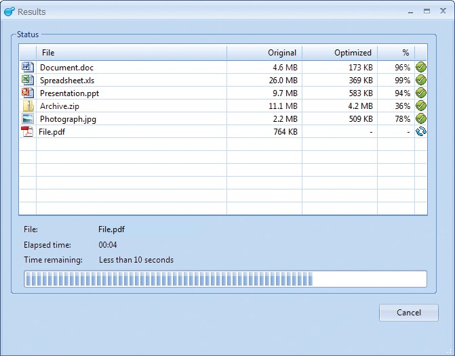This screenshot has width=455, height=356.
Task: Click the processing spinner icon for File.pdf
Action: (421, 131)
